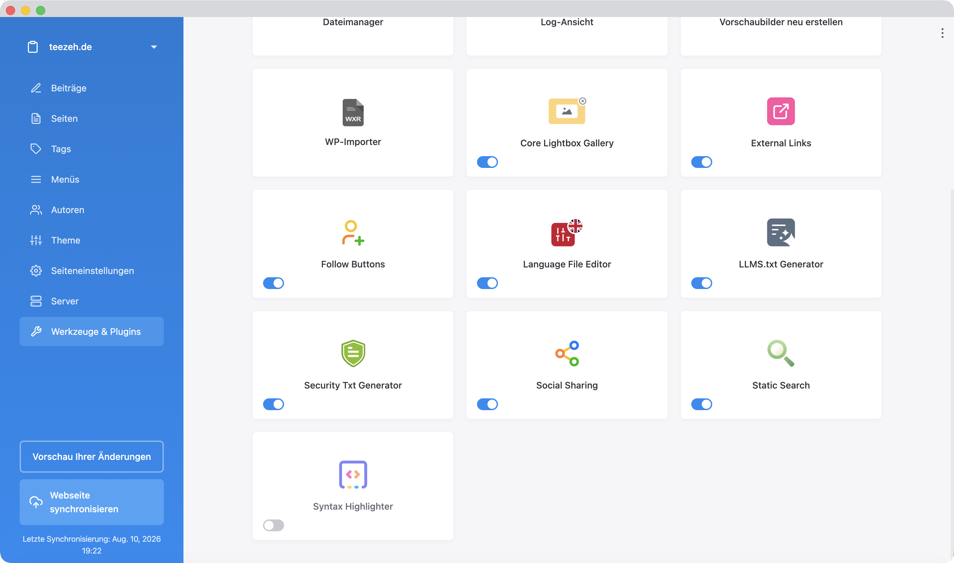Click the Security Txt Generator title
This screenshot has height=563, width=954.
point(353,385)
